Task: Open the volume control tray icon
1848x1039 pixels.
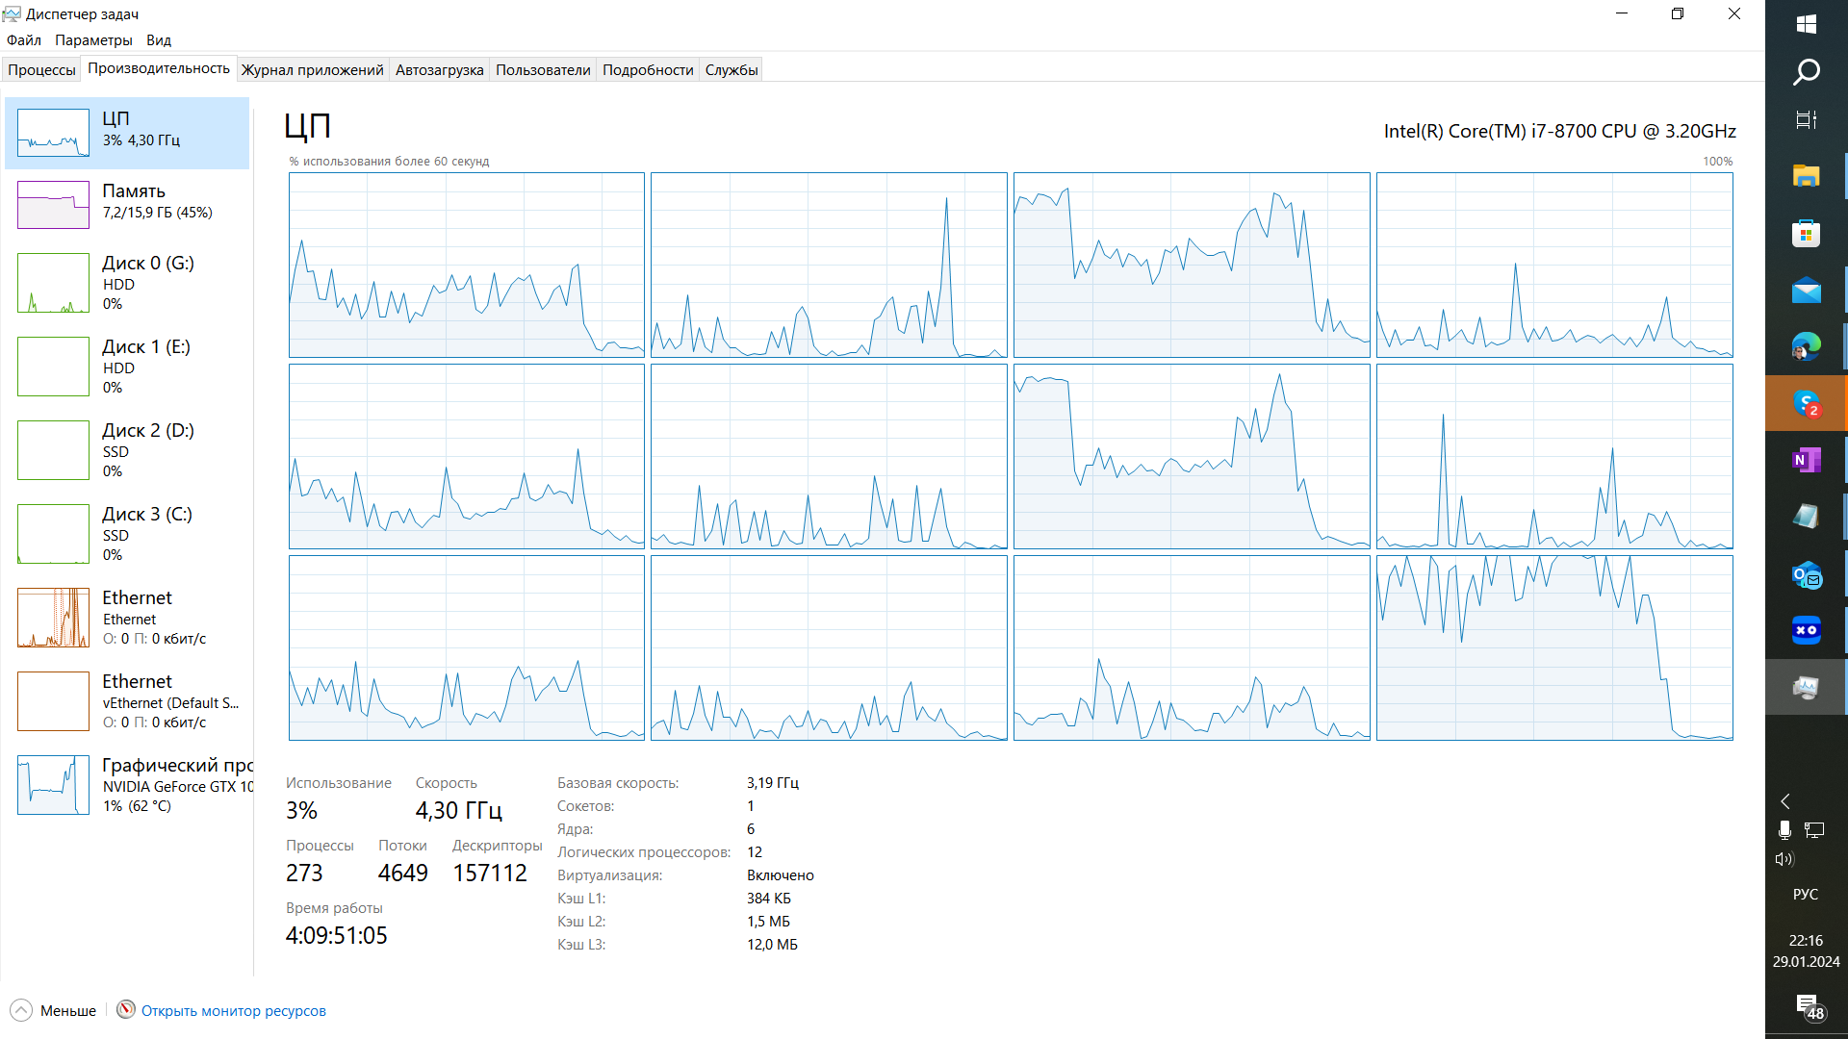Action: (1784, 859)
